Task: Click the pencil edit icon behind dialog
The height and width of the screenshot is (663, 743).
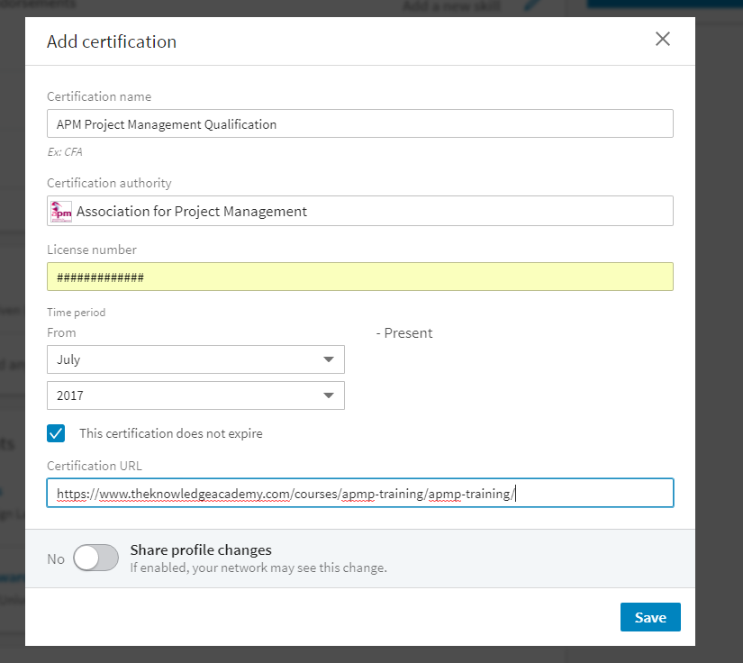Action: click(x=532, y=6)
